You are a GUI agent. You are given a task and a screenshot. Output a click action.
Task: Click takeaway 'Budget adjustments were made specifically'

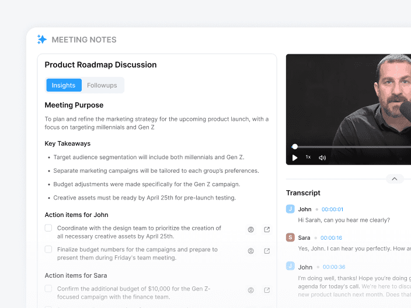147,184
